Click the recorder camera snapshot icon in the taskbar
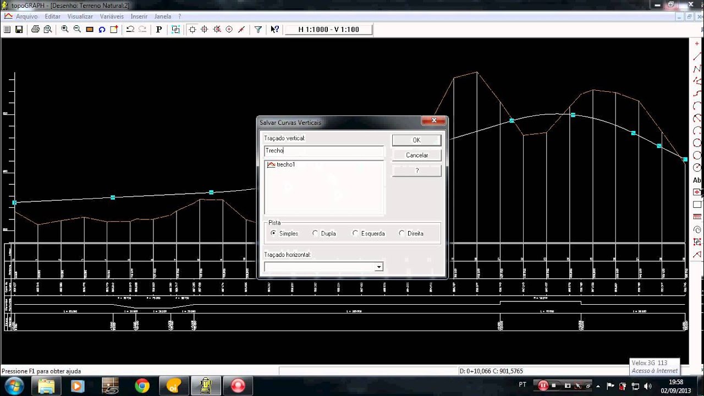The height and width of the screenshot is (396, 704). tap(568, 385)
